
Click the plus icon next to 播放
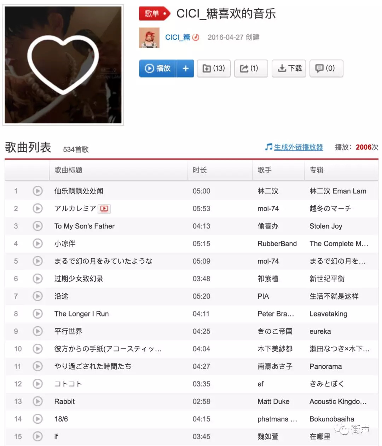click(185, 68)
